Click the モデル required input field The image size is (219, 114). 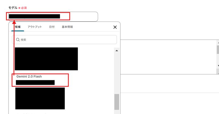pyautogui.click(x=53, y=16)
